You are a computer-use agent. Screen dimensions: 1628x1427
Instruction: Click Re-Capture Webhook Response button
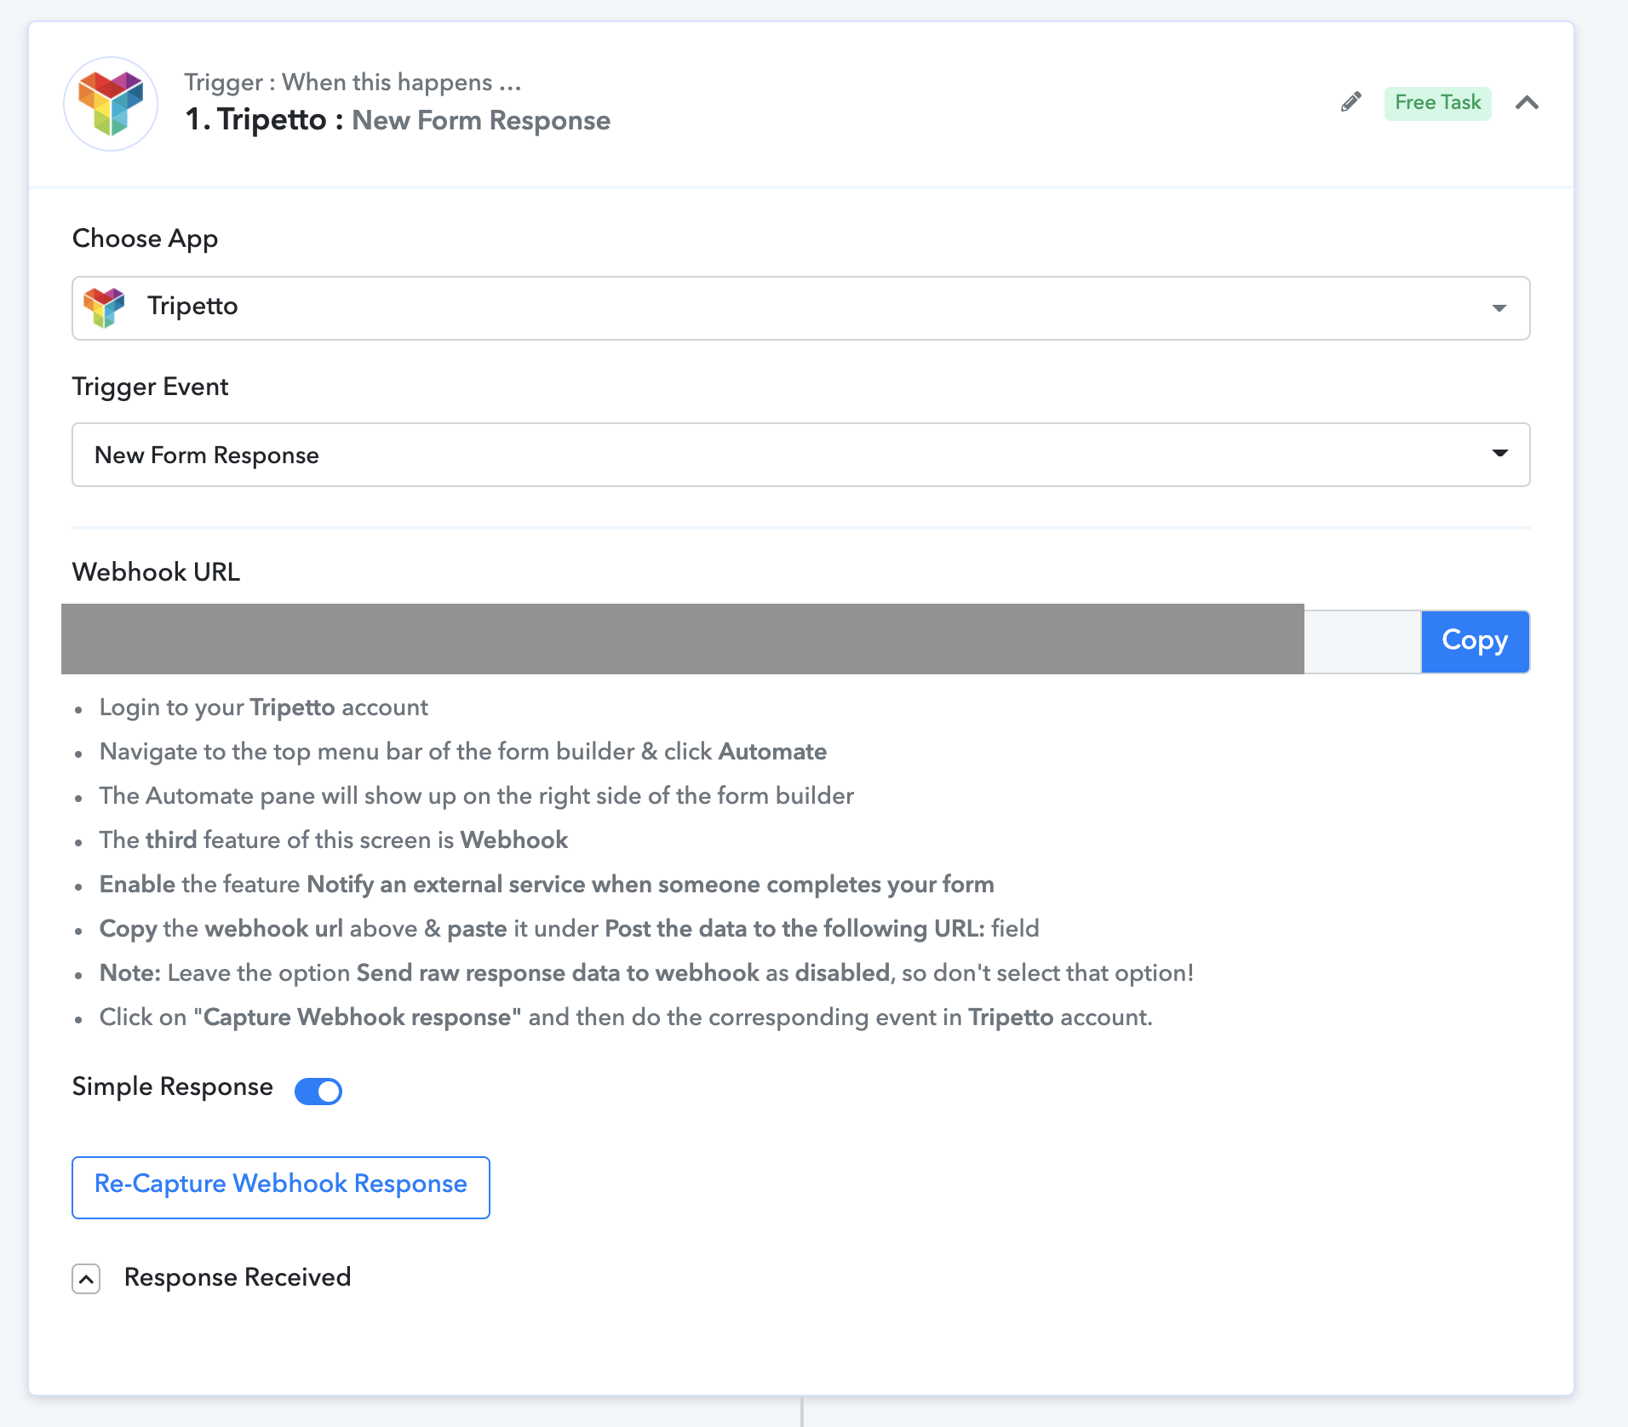coord(281,1187)
